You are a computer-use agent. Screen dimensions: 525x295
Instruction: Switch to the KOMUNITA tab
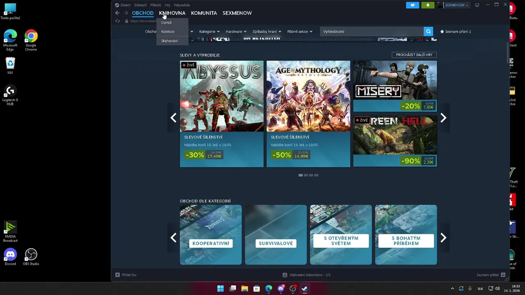[x=204, y=13]
